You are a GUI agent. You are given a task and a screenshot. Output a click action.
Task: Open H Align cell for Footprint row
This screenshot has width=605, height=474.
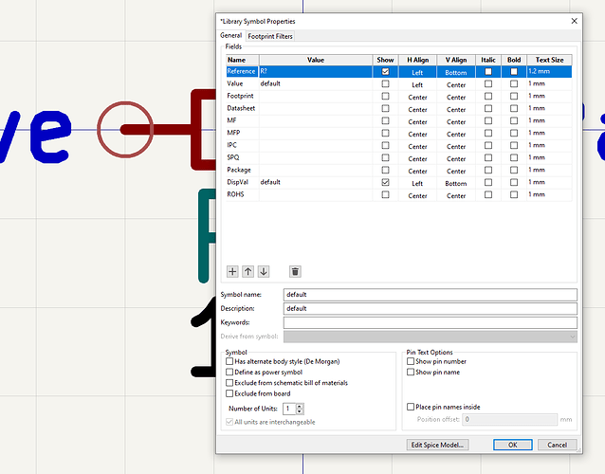pyautogui.click(x=417, y=97)
